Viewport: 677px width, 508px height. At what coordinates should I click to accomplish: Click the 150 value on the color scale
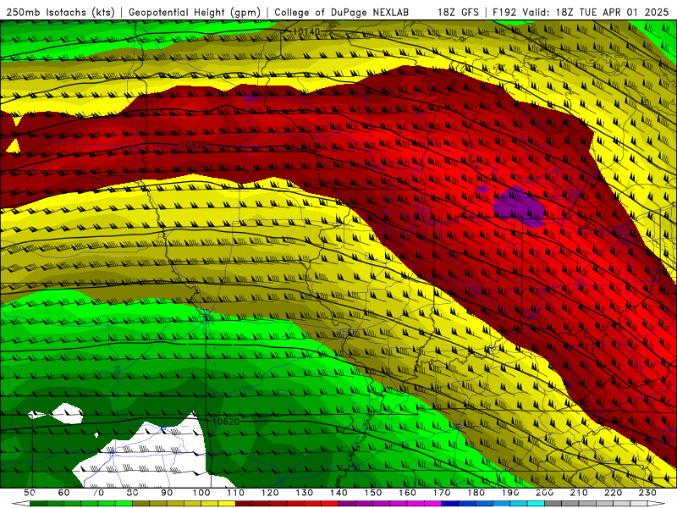373,493
